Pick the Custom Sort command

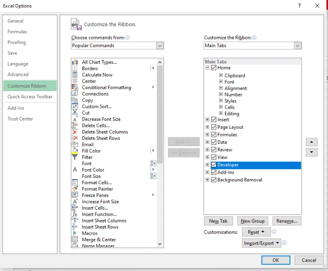pos(96,106)
